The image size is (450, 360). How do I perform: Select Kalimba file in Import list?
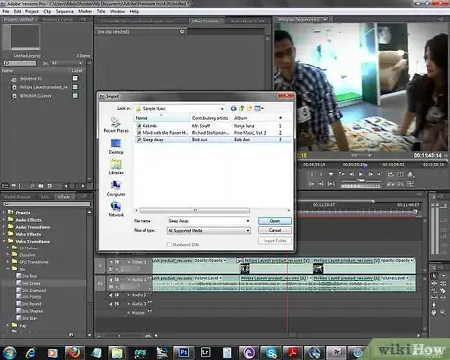pyautogui.click(x=150, y=126)
